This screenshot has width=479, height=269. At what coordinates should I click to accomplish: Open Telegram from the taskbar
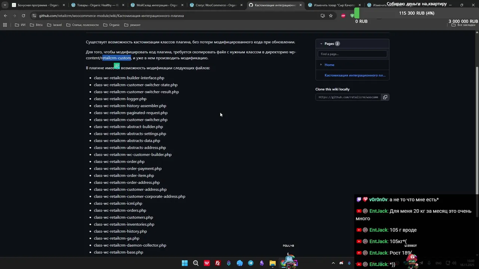[251, 263]
